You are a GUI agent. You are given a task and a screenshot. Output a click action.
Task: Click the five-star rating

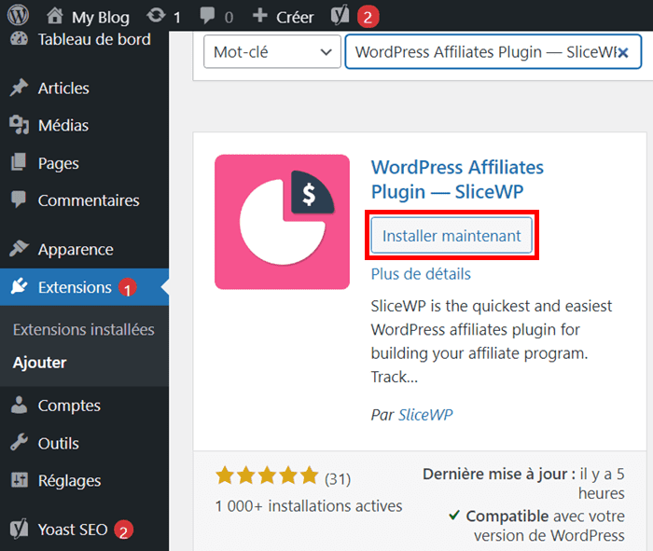pos(267,475)
